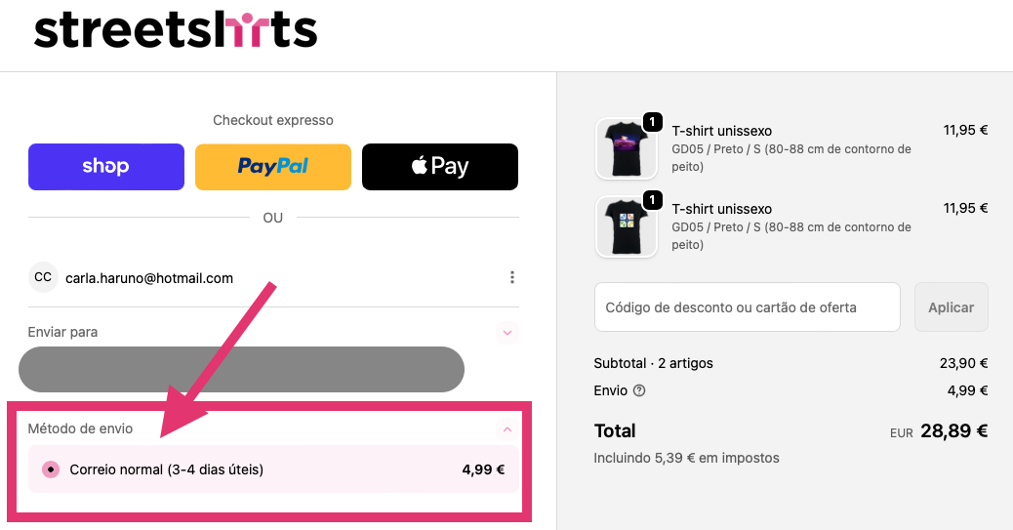Screen dimensions: 1013x530
Task: Open first T-shirt product thumbnail
Action: (626, 149)
